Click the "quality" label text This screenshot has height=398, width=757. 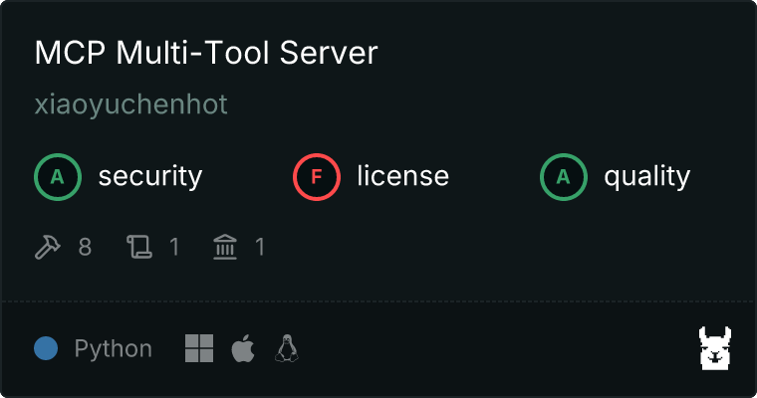646,177
